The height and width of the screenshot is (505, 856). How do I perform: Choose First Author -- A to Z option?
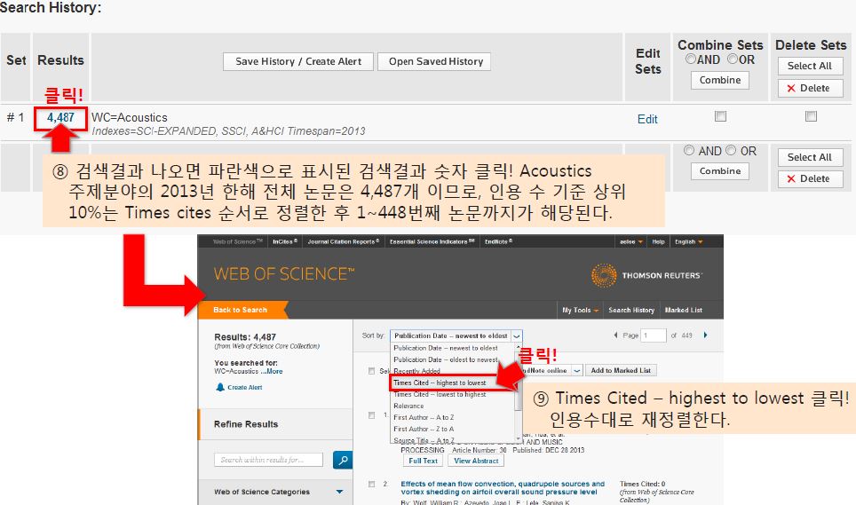tap(424, 417)
